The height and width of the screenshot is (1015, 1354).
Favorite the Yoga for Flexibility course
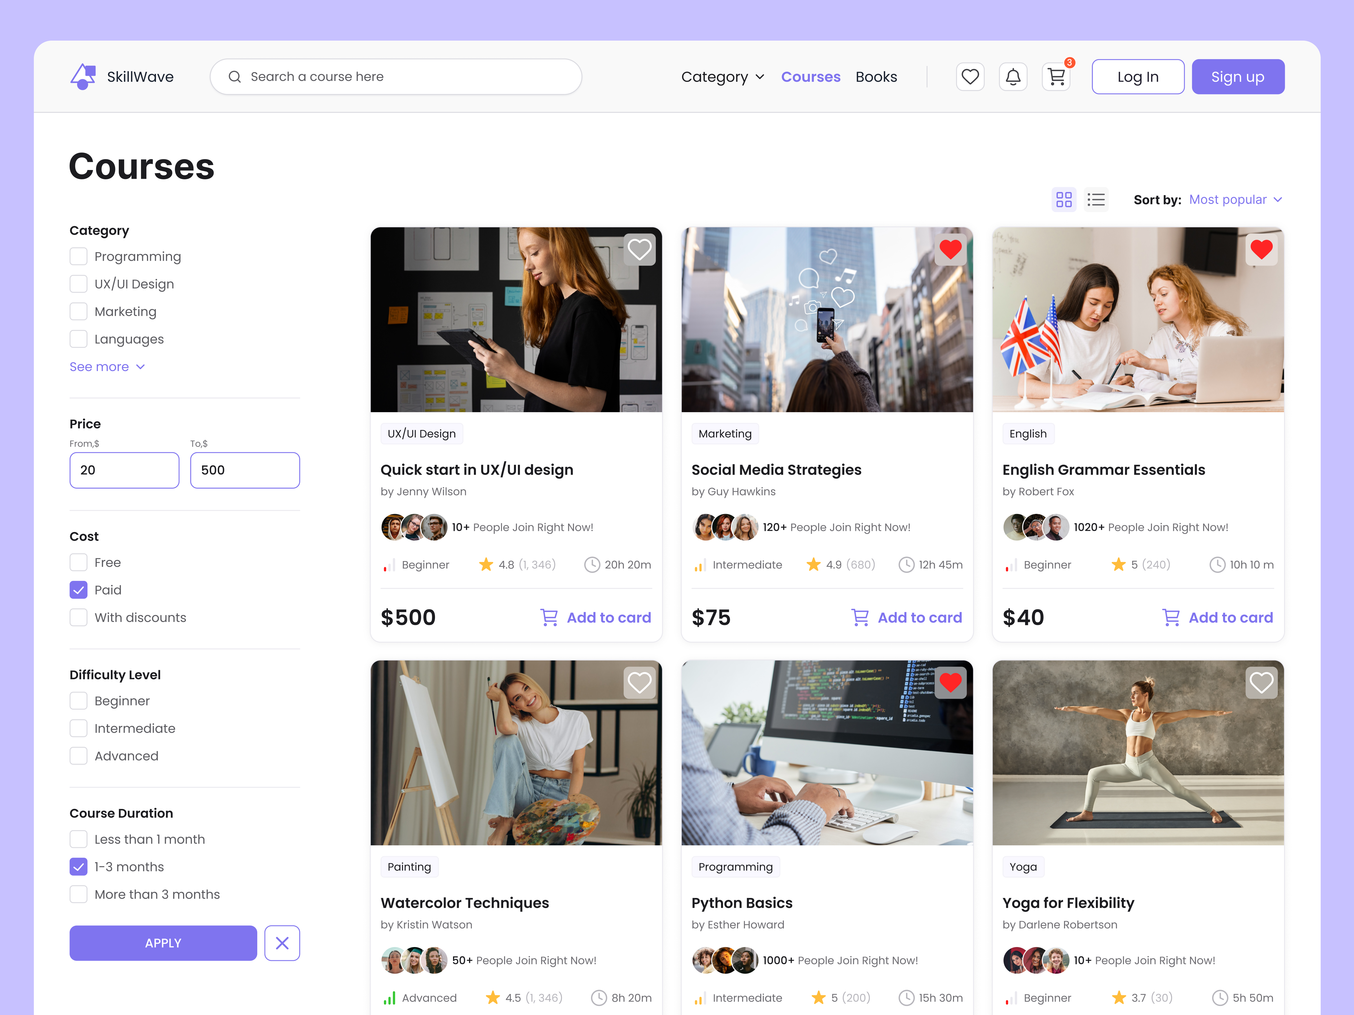[1261, 683]
